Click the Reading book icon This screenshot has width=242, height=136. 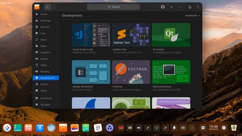tap(37, 71)
